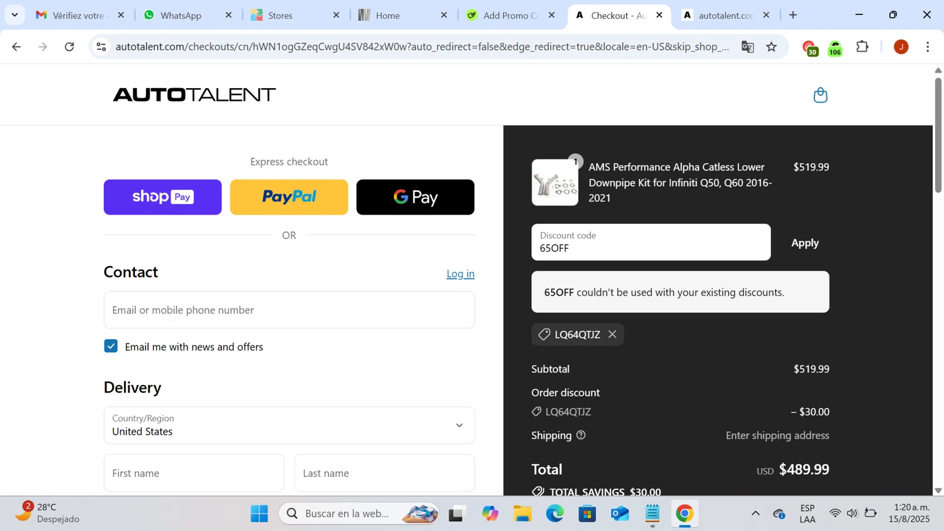944x531 pixels.
Task: Pay with Shop Pay express checkout
Action: pos(162,197)
